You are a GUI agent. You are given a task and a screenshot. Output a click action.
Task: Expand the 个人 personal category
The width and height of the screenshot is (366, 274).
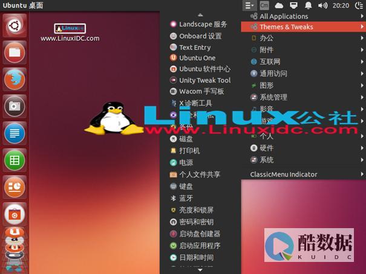click(x=304, y=136)
